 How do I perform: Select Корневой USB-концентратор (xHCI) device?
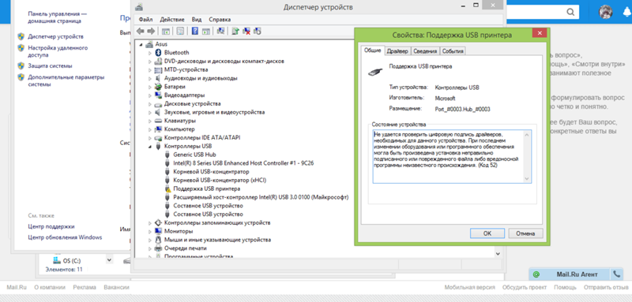tap(220, 180)
